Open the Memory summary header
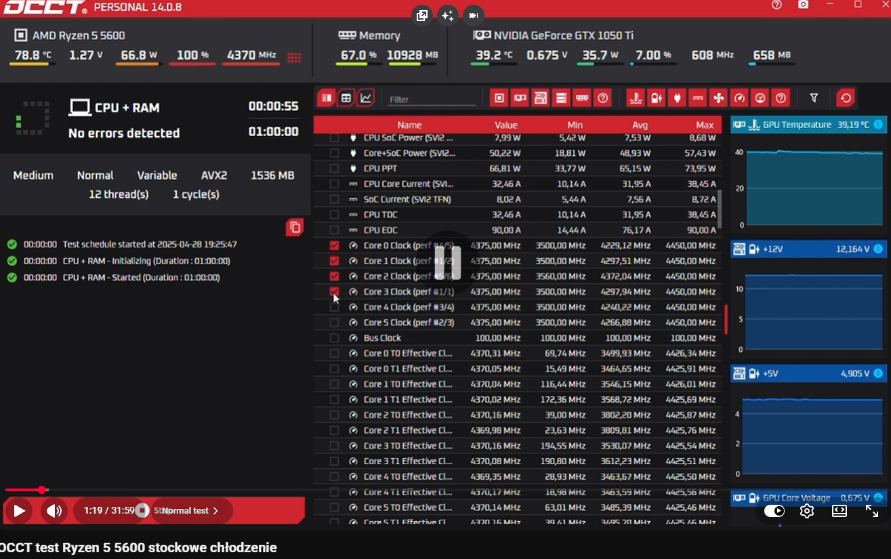 coord(370,35)
